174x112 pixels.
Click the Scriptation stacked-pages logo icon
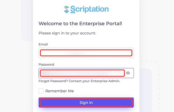click(66, 9)
